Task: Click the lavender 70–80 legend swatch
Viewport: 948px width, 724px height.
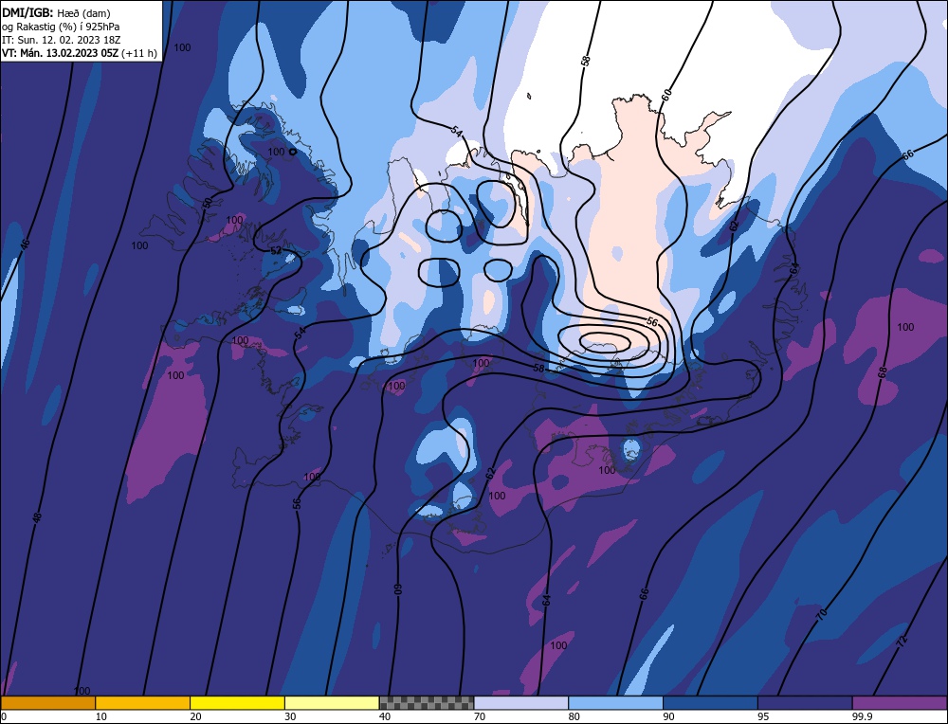Action: 521,703
